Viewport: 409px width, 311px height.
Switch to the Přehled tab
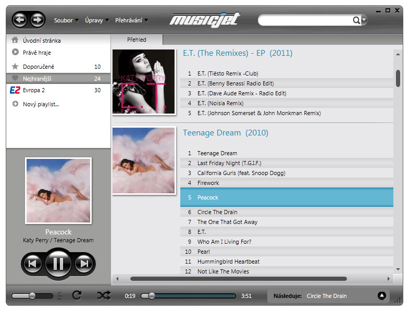pyautogui.click(x=137, y=40)
